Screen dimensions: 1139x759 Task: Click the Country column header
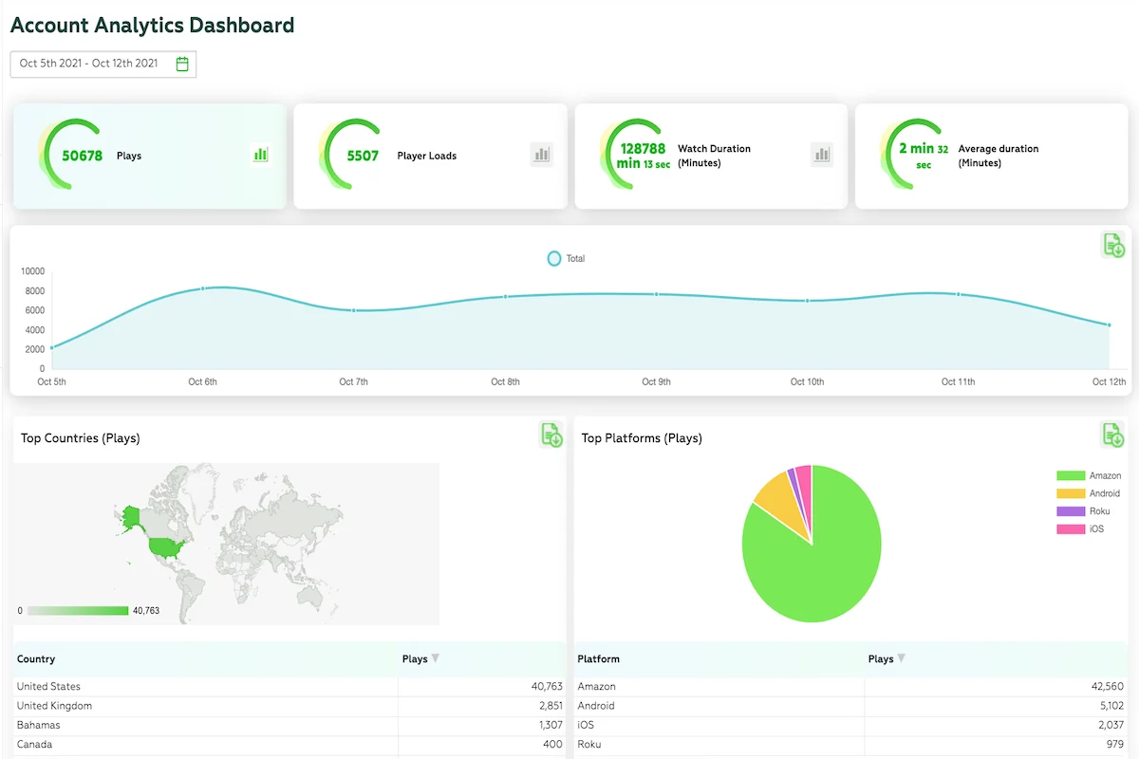(x=36, y=658)
